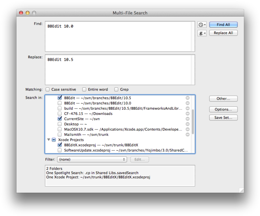Click the Other... button
The height and width of the screenshot is (216, 260).
(x=223, y=99)
